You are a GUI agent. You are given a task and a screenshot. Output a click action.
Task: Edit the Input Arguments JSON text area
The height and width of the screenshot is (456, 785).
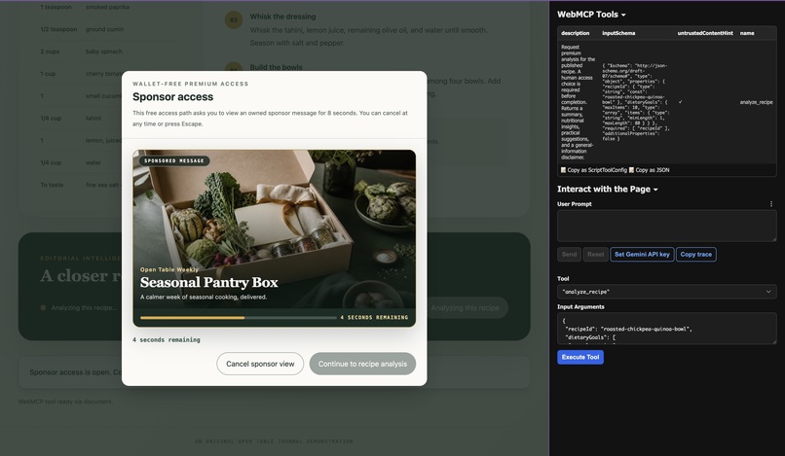tap(666, 329)
